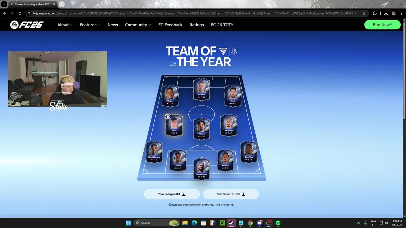Screen dimensions: 406x228
Task: Select the Mbappé player card
Action: click(x=170, y=96)
